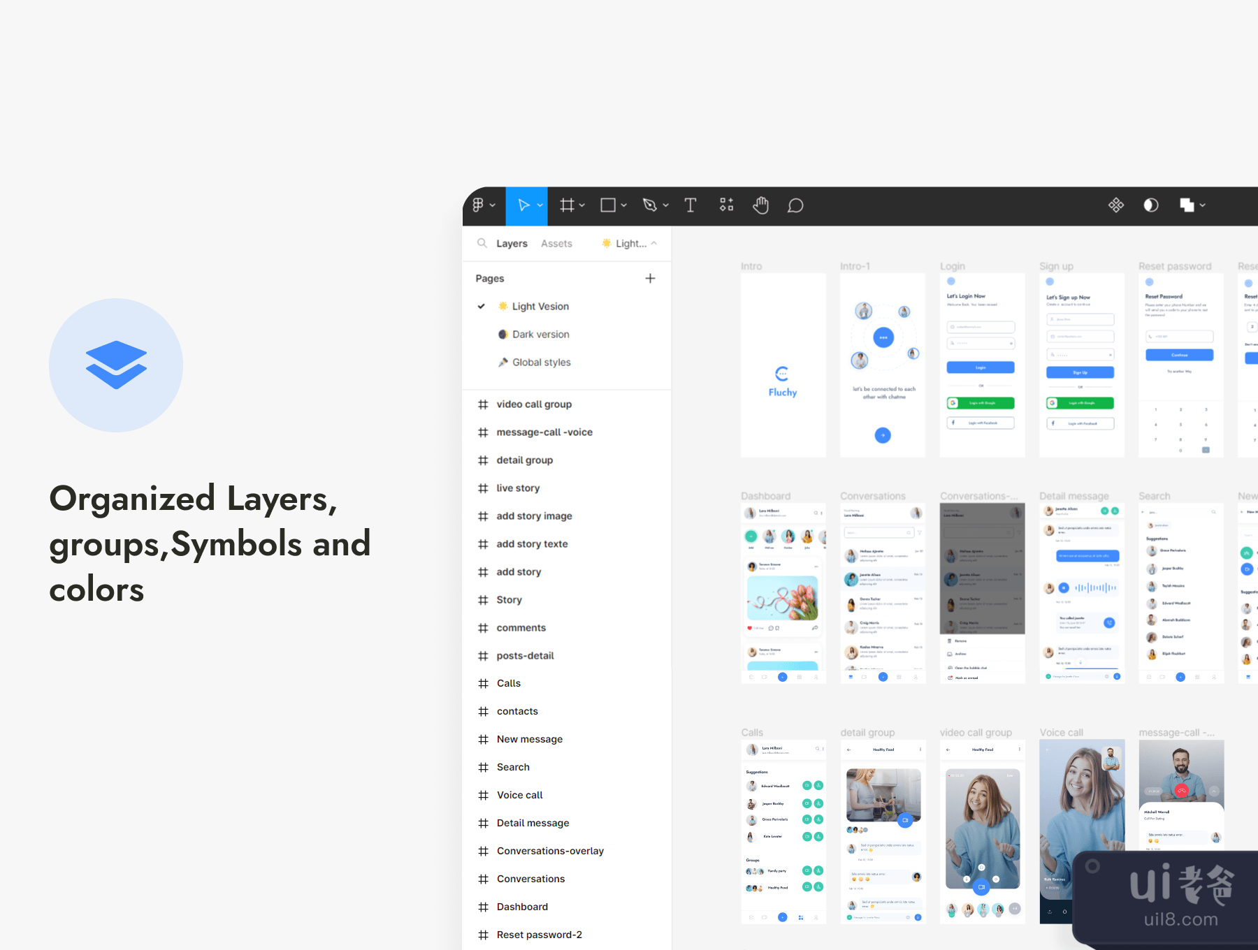Open the Global styles page
Screen dimensions: 1258x950
tap(541, 363)
